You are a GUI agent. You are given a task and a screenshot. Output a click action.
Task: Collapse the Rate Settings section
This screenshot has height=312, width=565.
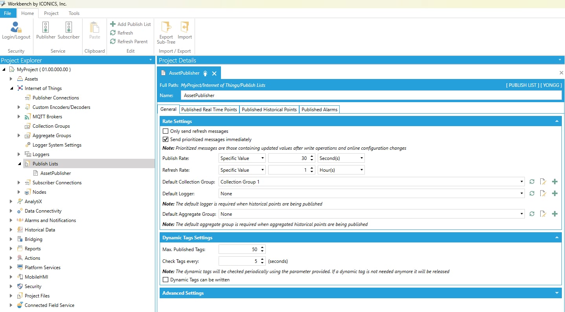557,121
